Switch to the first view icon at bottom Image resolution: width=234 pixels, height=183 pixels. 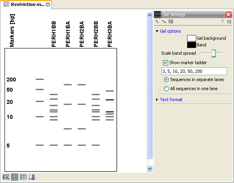point(6,177)
